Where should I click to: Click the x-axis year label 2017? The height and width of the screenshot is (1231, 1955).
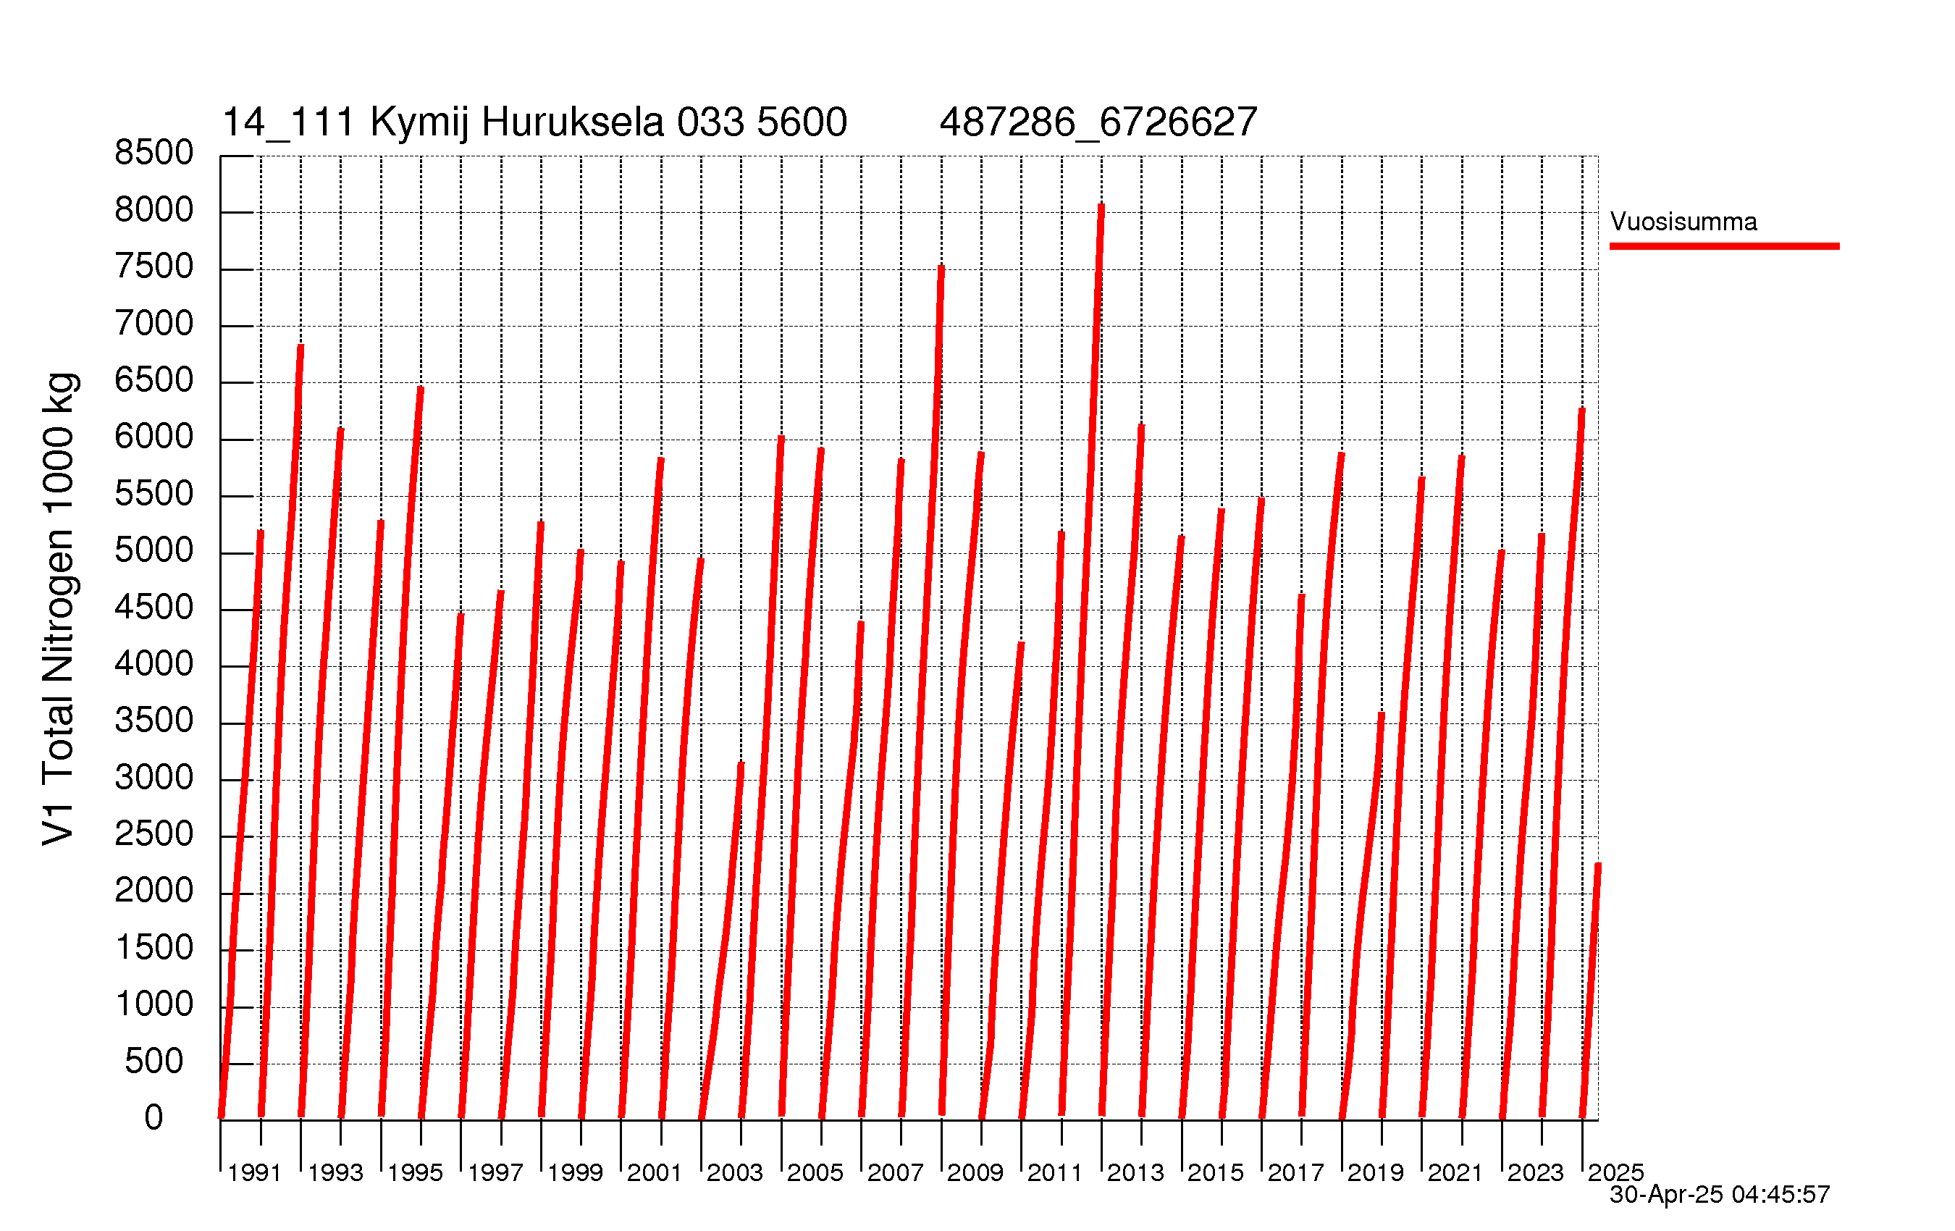pos(1296,1172)
